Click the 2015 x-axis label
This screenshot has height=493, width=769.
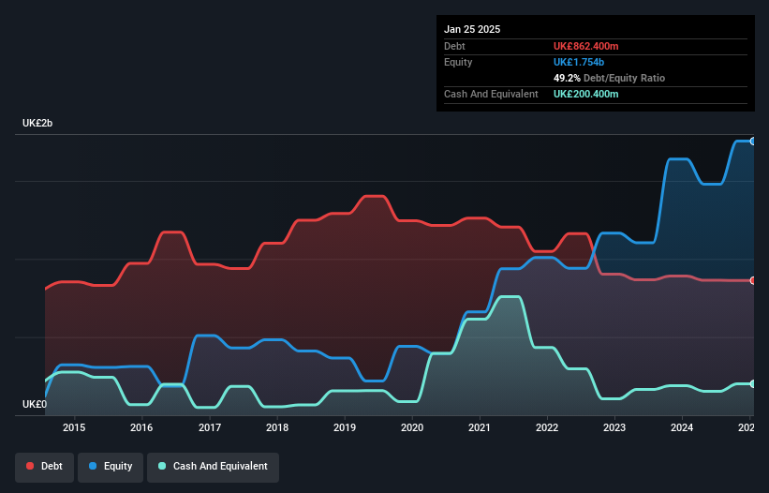tap(74, 427)
